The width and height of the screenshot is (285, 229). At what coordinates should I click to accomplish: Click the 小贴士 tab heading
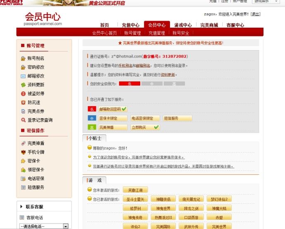click(94, 138)
